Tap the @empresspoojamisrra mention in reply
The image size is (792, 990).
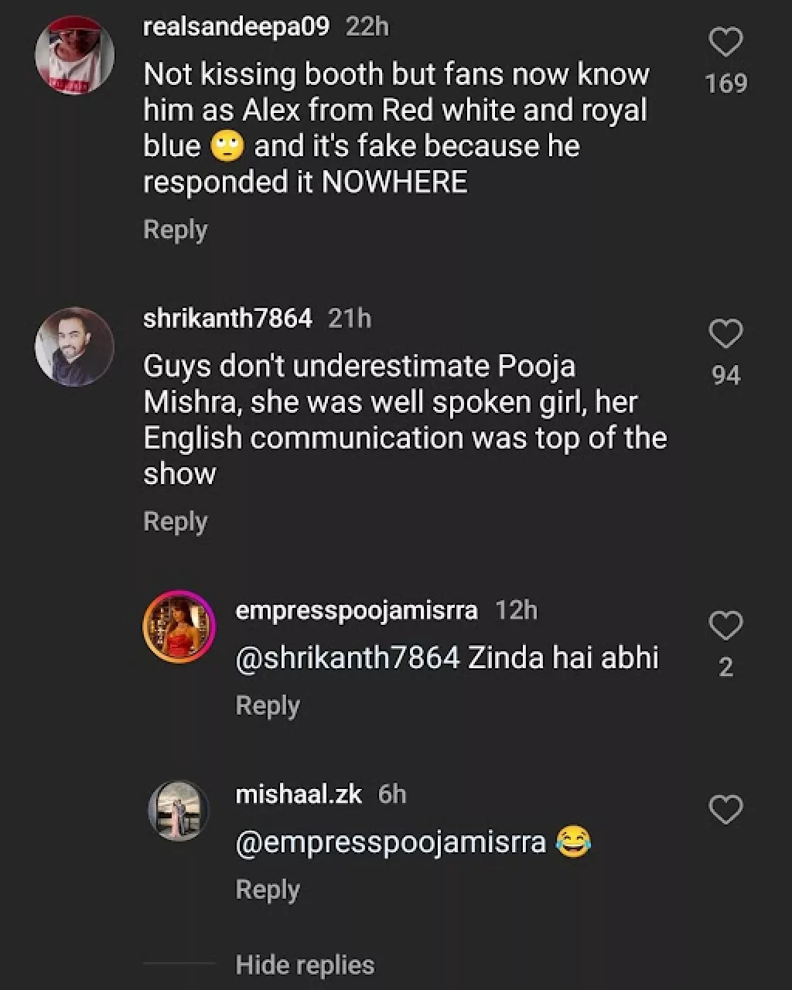click(391, 841)
